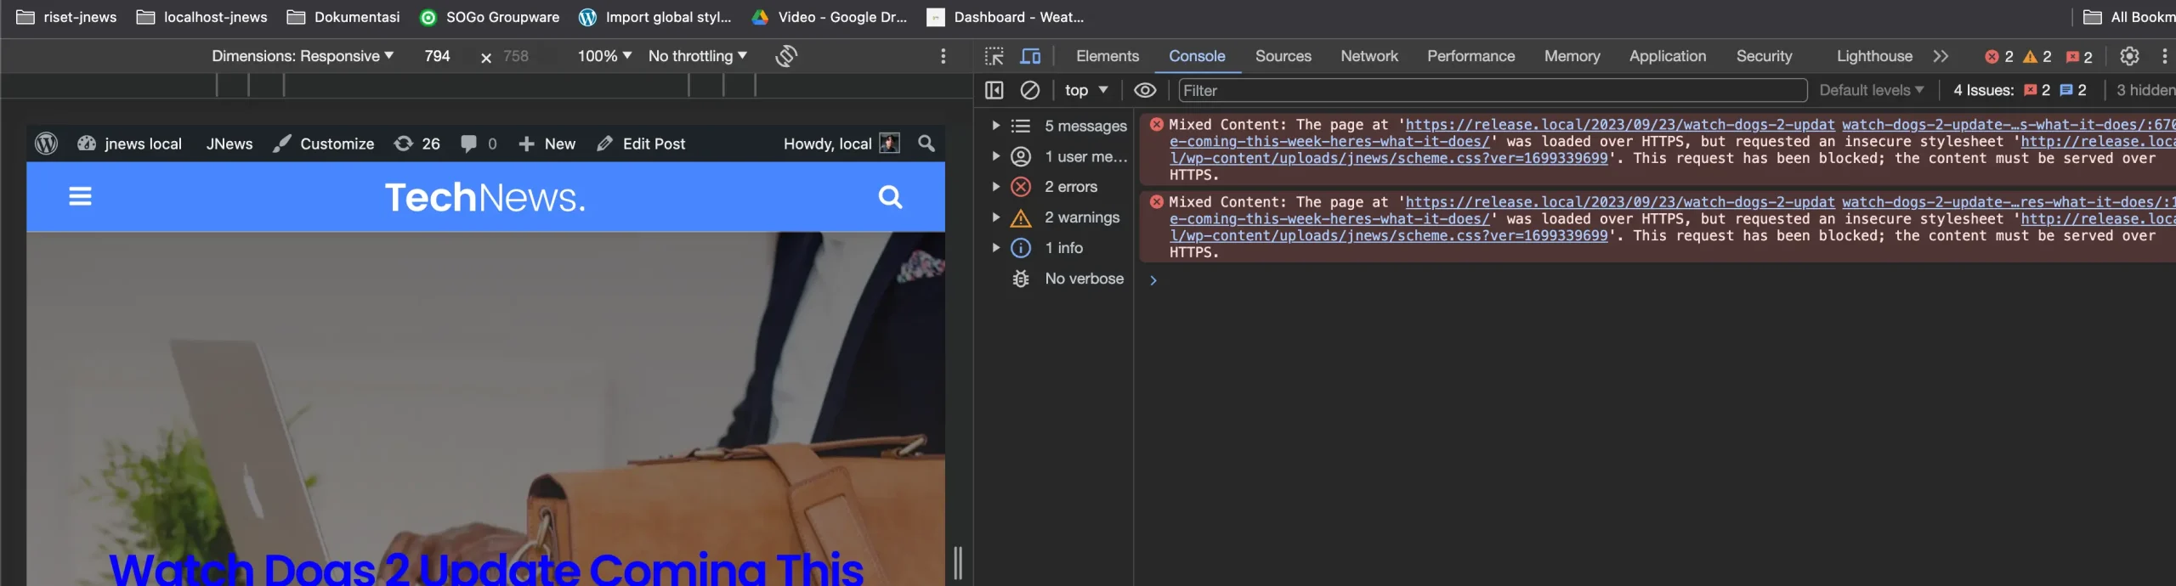Click the 3 hidden messages label

tap(2146, 90)
